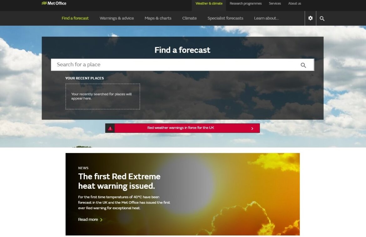
Task: Expand the Warnings & advice menu
Action: click(x=117, y=18)
